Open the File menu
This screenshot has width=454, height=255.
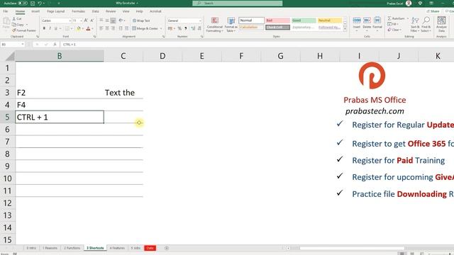pyautogui.click(x=6, y=11)
